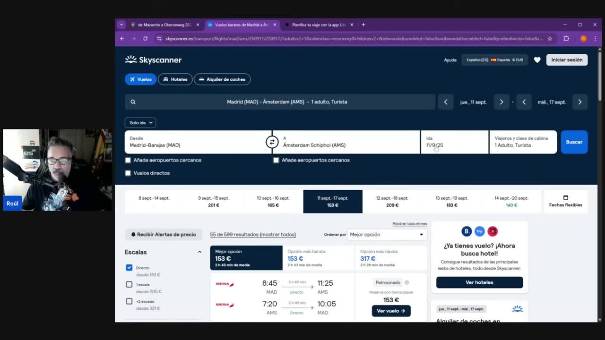Select Mejor opción 153 € tab
Image resolution: width=605 pixels, height=340 pixels.
click(246, 258)
